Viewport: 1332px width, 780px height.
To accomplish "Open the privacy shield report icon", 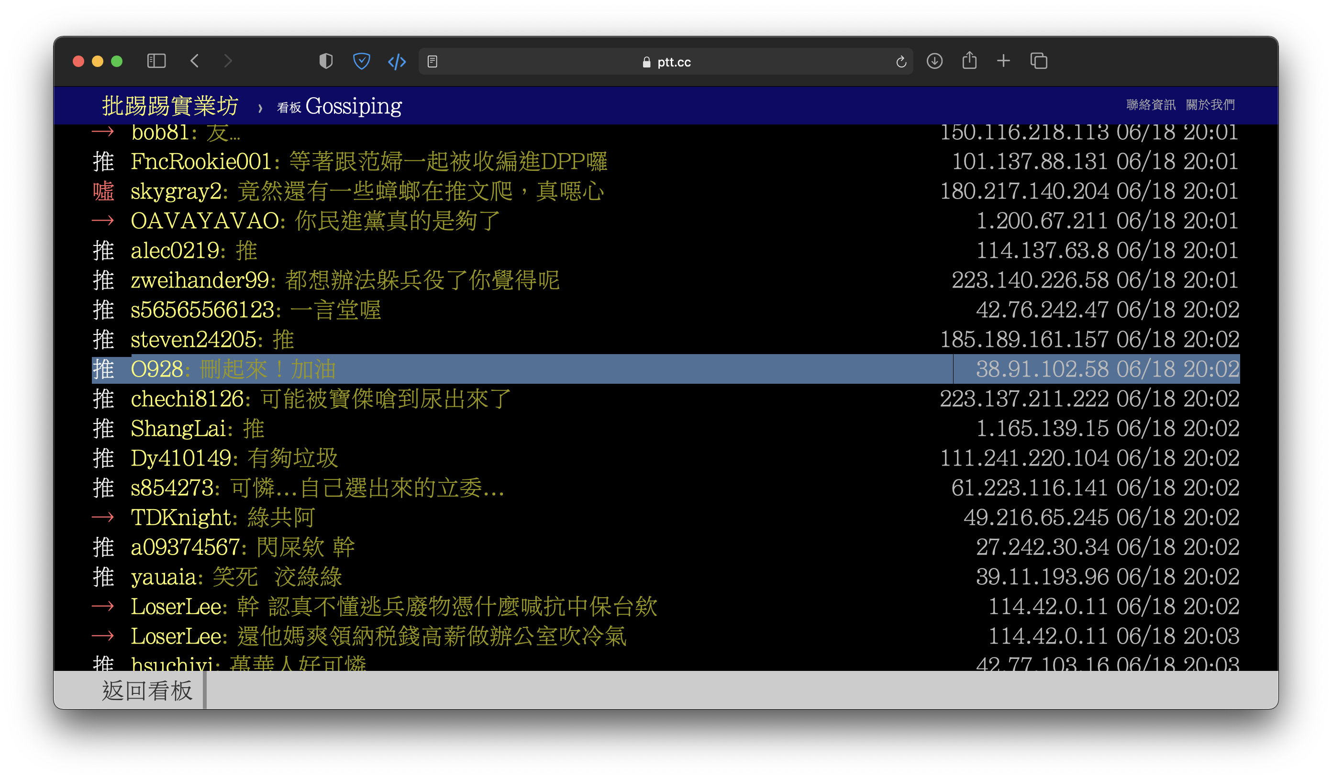I will click(326, 61).
